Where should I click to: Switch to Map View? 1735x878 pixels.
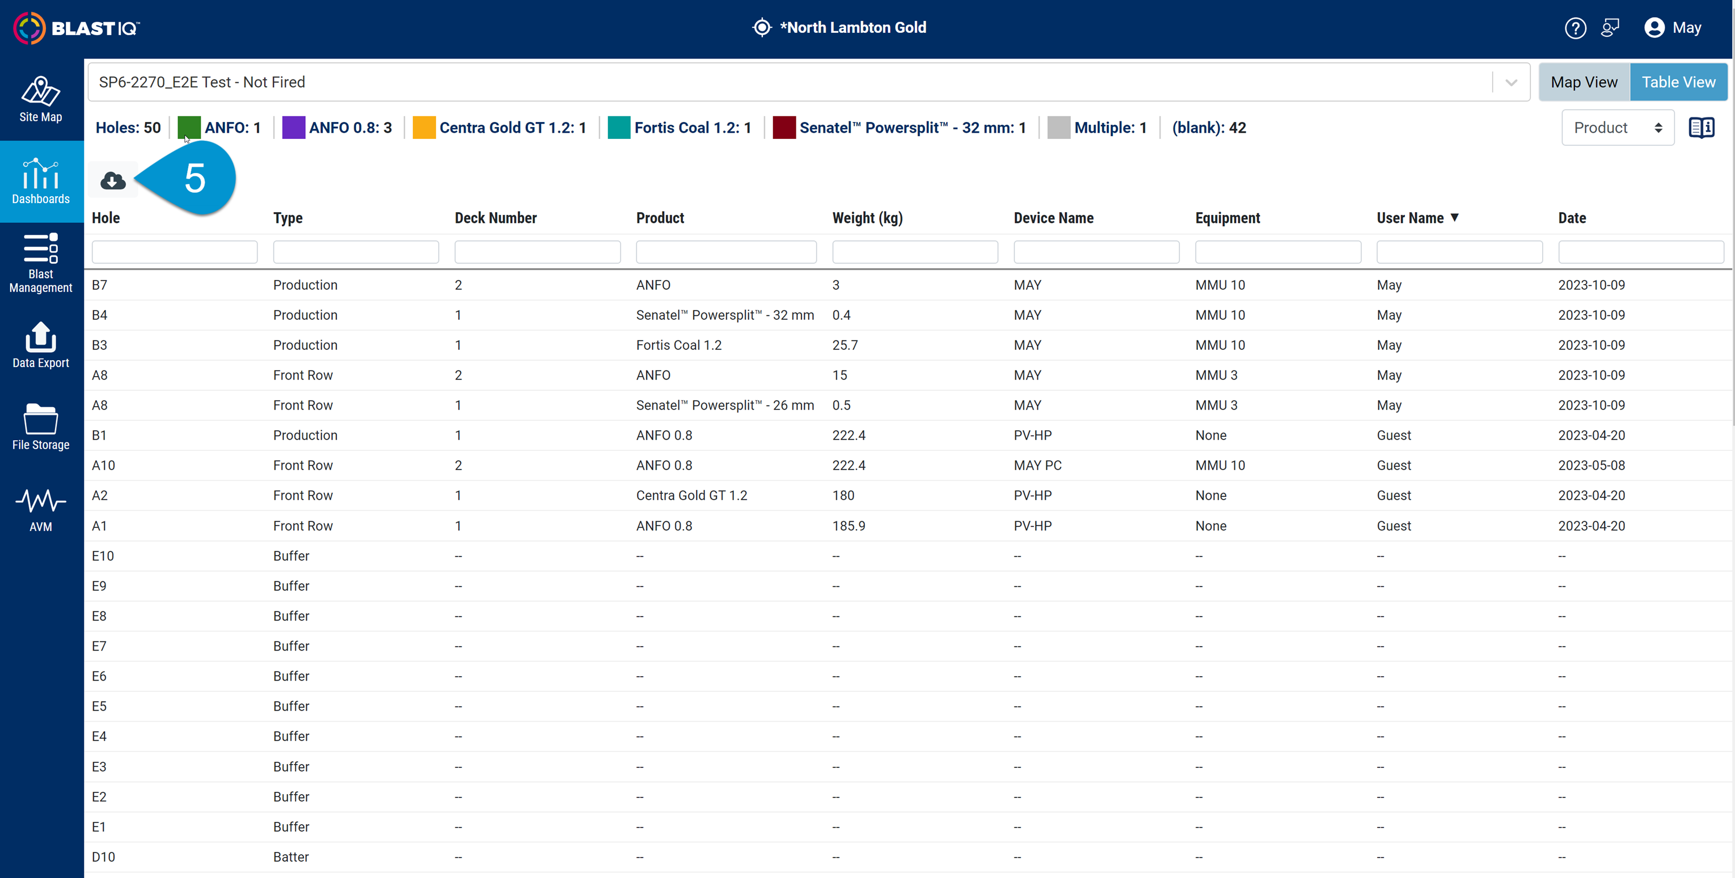pyautogui.click(x=1584, y=82)
